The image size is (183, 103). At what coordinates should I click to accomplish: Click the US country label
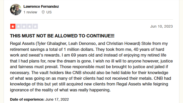pos(49,12)
